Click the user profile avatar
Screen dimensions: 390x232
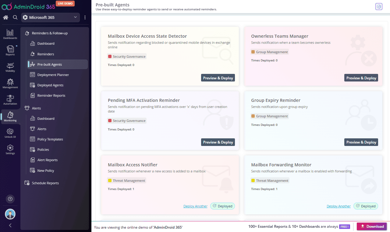tap(10, 214)
